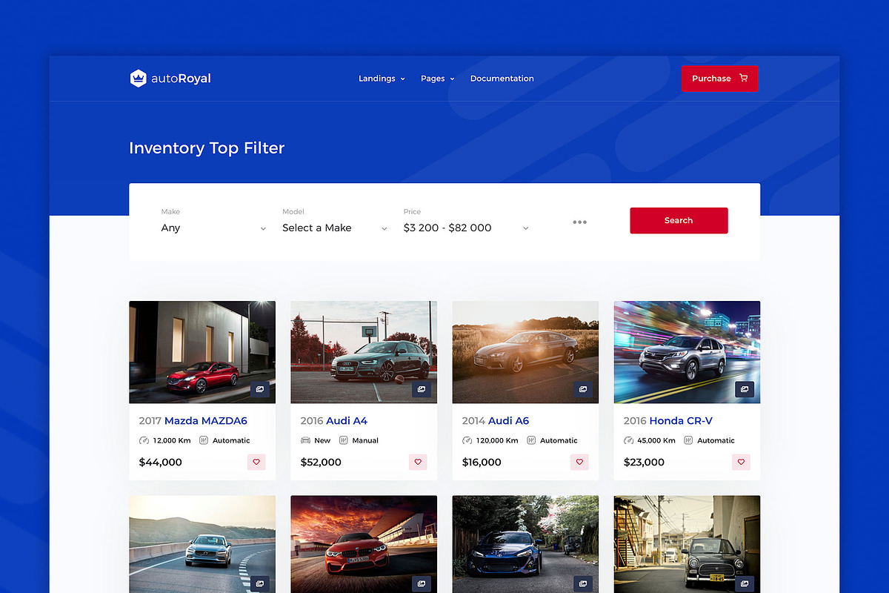Click speedometer icon beside 45,000 Km
889x593 pixels.
(628, 440)
